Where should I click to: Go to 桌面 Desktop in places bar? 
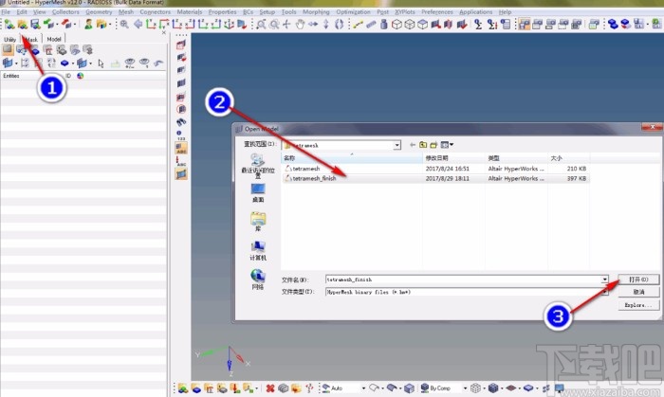point(258,192)
